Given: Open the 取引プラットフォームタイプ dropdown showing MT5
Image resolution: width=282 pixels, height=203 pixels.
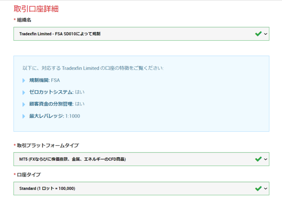Looking at the screenshot, I should pyautogui.click(x=141, y=159).
